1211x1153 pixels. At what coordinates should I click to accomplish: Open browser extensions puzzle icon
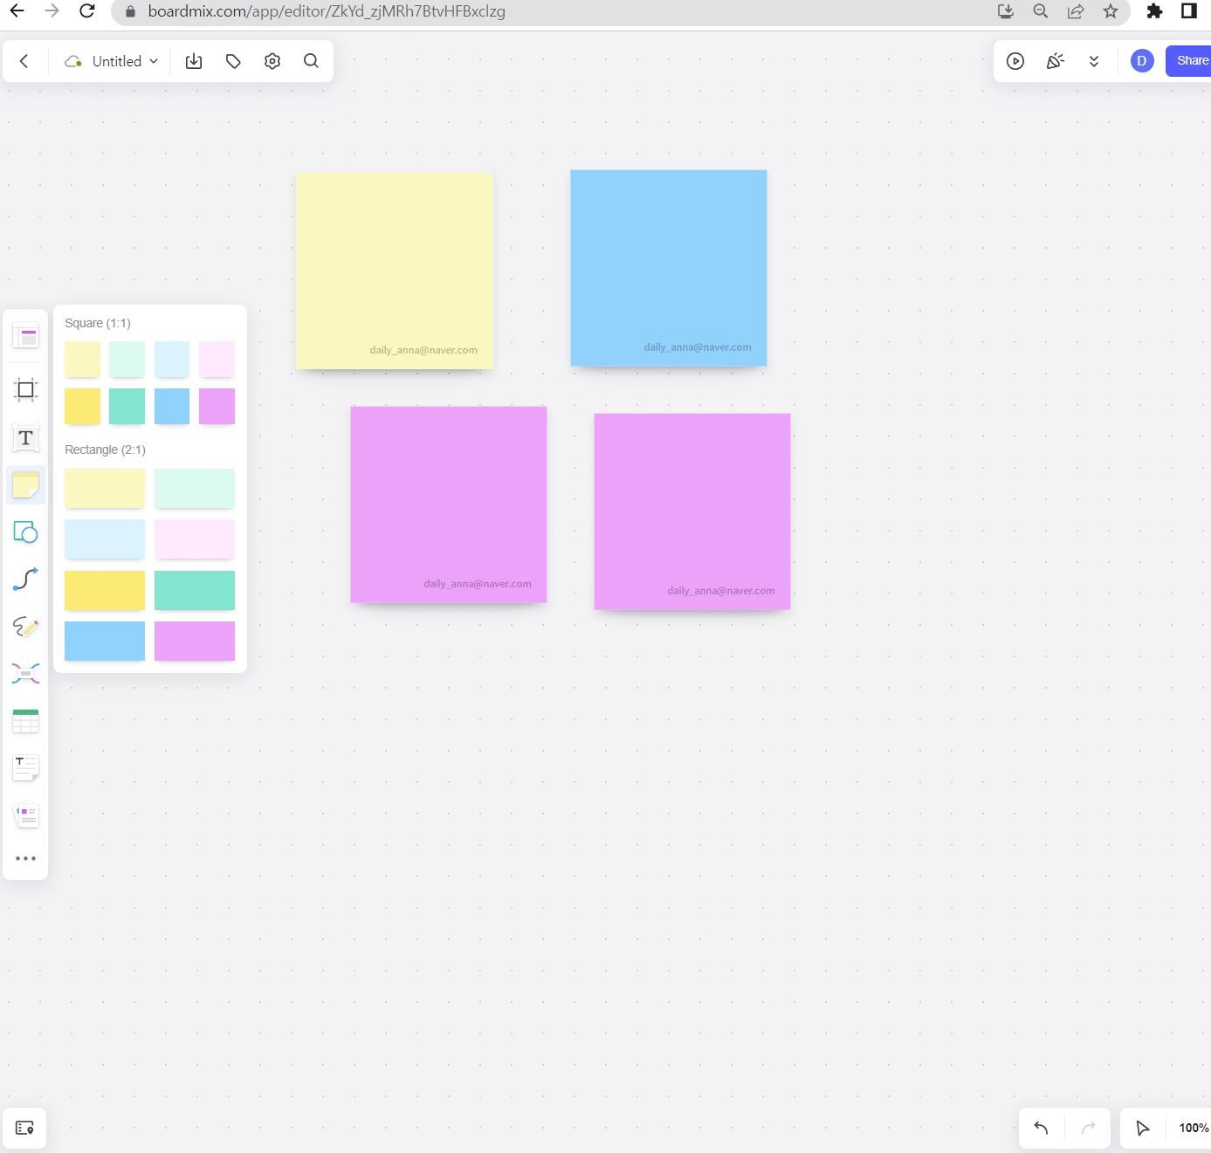(x=1154, y=11)
